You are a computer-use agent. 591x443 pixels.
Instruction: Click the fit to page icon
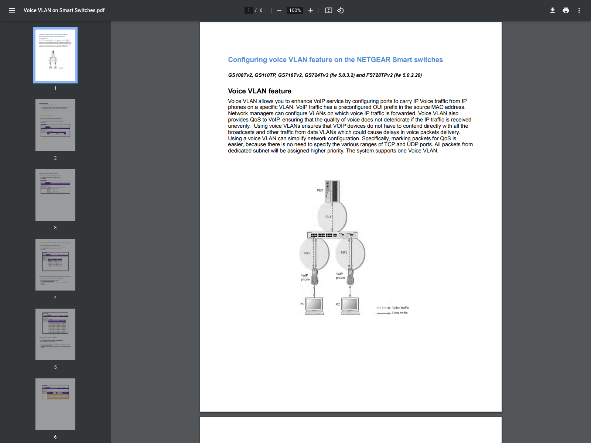tap(329, 10)
